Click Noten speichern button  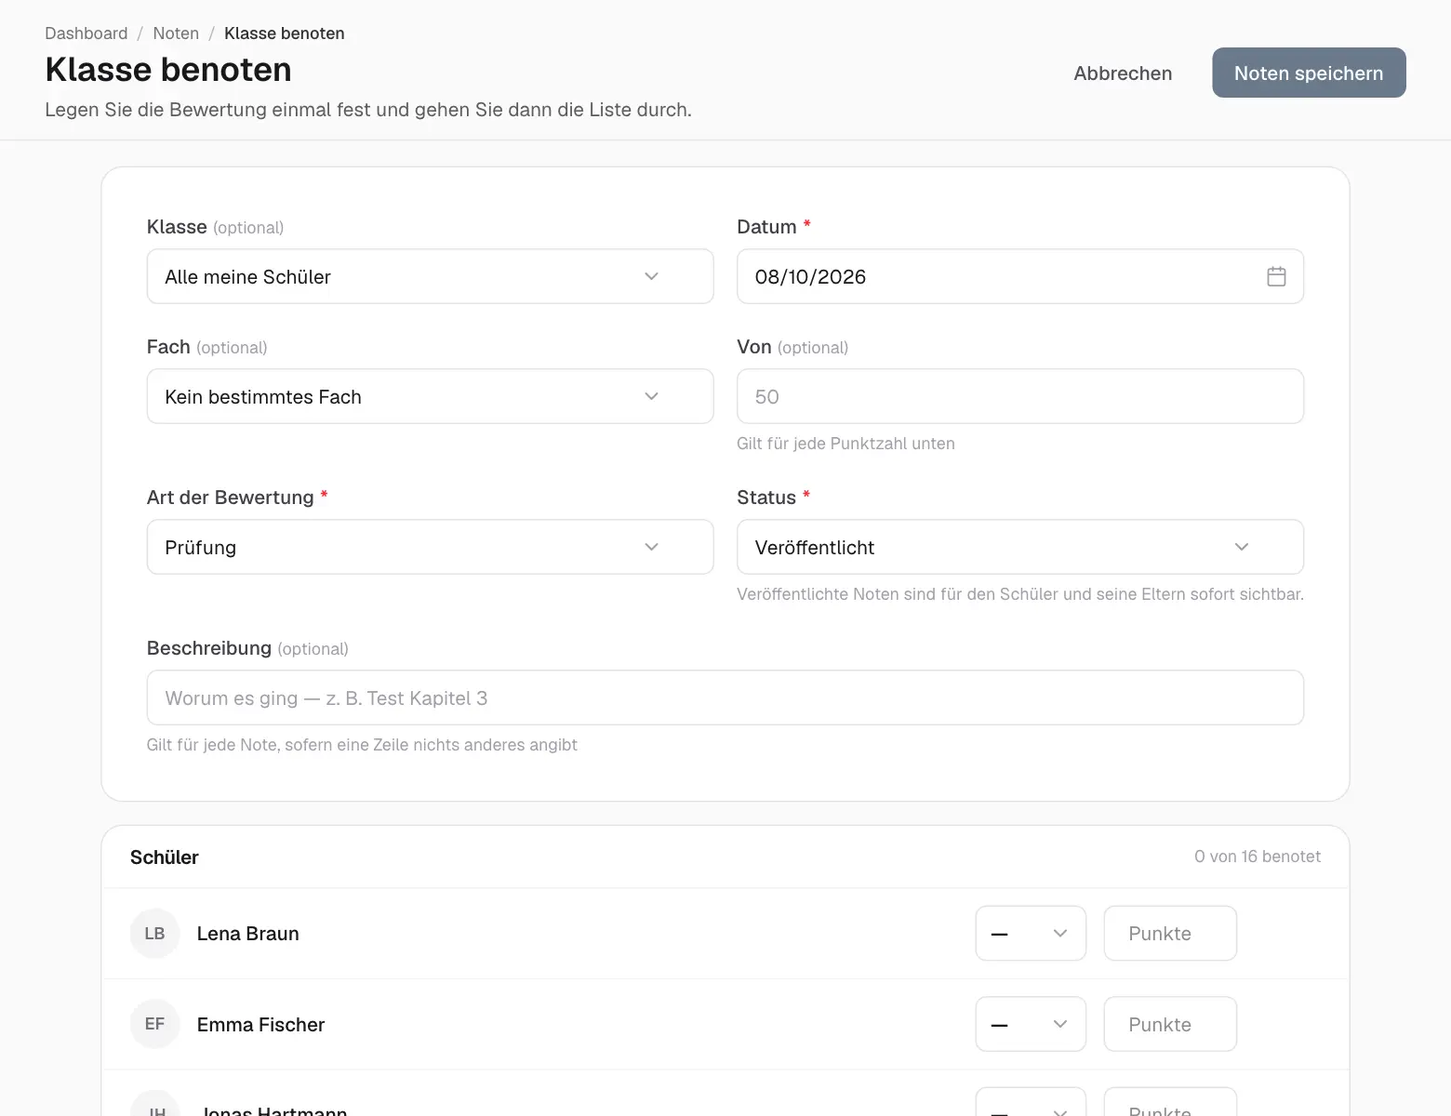pyautogui.click(x=1309, y=73)
